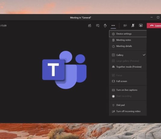Turn on the camera
The height and width of the screenshot is (139, 161).
[x=125, y=26]
